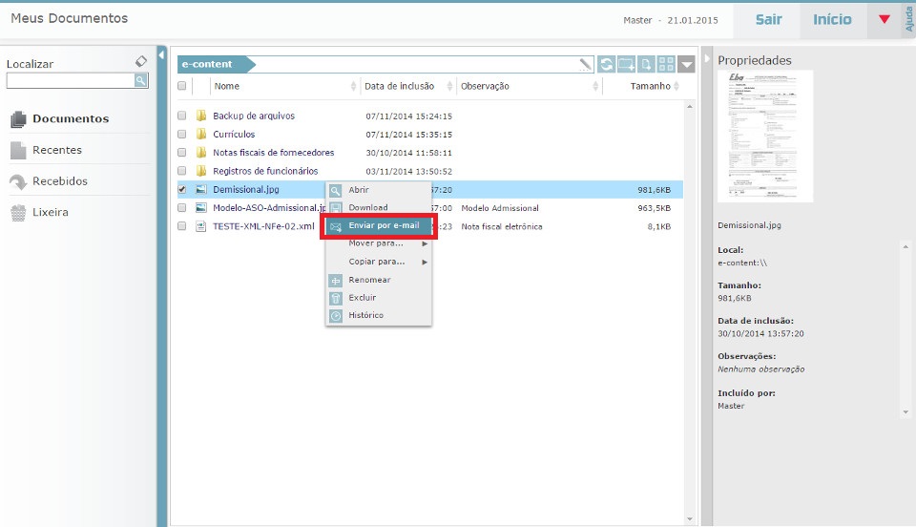
Task: Click the add document icon
Action: [646, 65]
